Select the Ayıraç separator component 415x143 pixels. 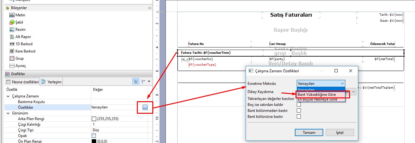(x=20, y=66)
